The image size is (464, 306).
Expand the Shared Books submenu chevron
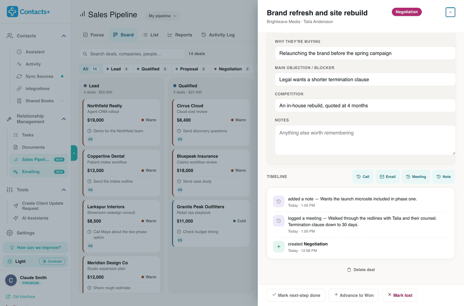pos(62,101)
